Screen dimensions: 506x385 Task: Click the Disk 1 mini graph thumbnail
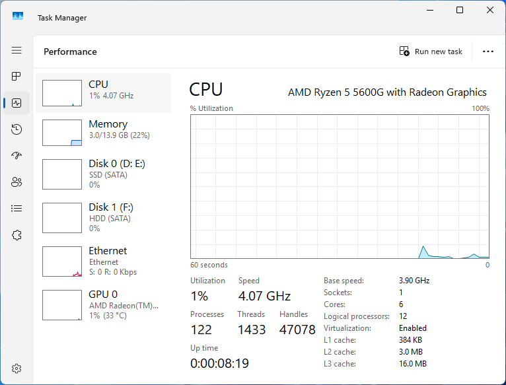pos(62,218)
